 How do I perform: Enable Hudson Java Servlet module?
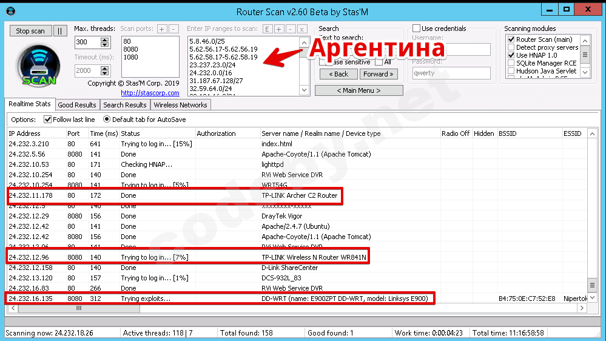point(511,71)
